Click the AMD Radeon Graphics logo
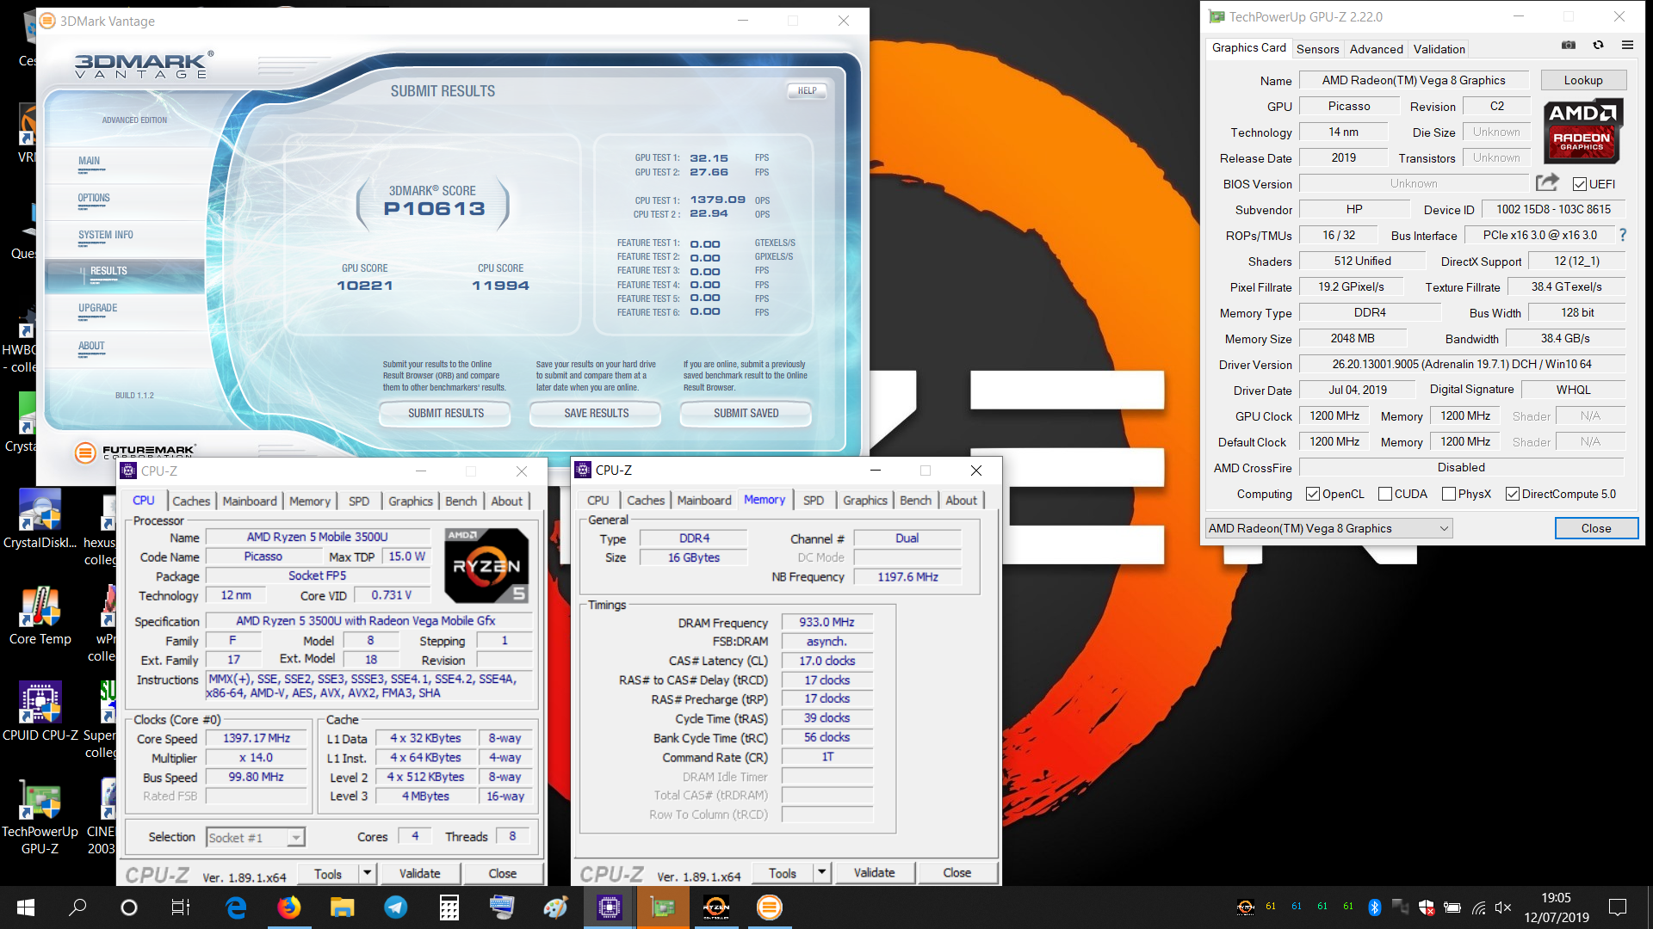Viewport: 1653px width, 929px height. pyautogui.click(x=1582, y=131)
